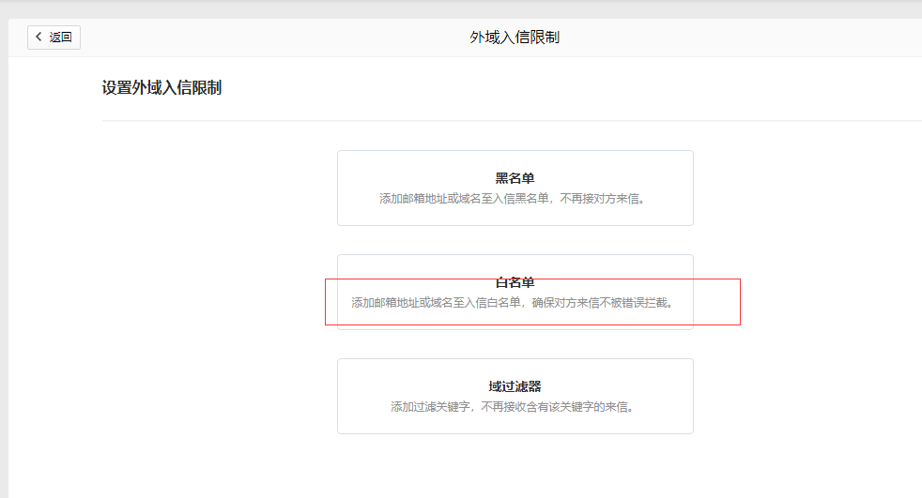Click the 外域入信限制 page title in header

pyautogui.click(x=515, y=38)
